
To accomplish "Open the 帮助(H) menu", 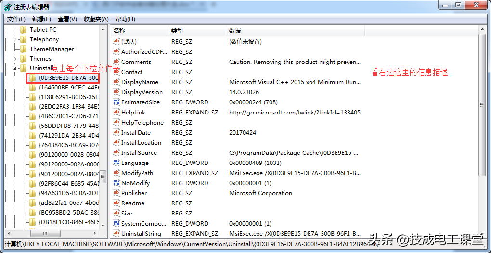I will click(x=125, y=19).
